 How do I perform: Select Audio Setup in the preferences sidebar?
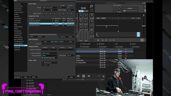(x=17, y=4)
